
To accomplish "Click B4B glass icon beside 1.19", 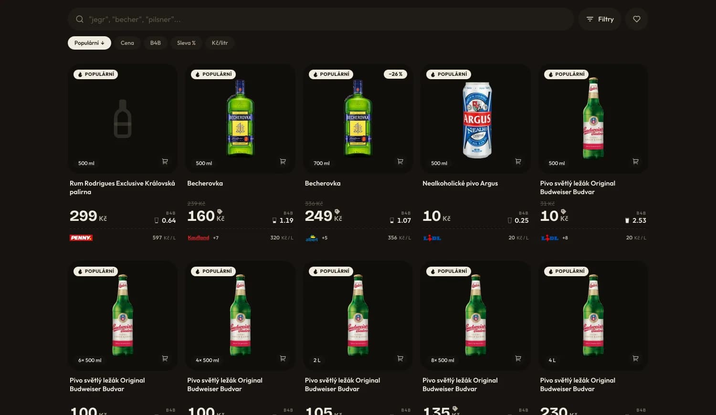I will pos(274,220).
